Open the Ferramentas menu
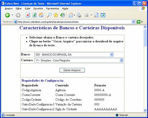 (x=53, y=9)
